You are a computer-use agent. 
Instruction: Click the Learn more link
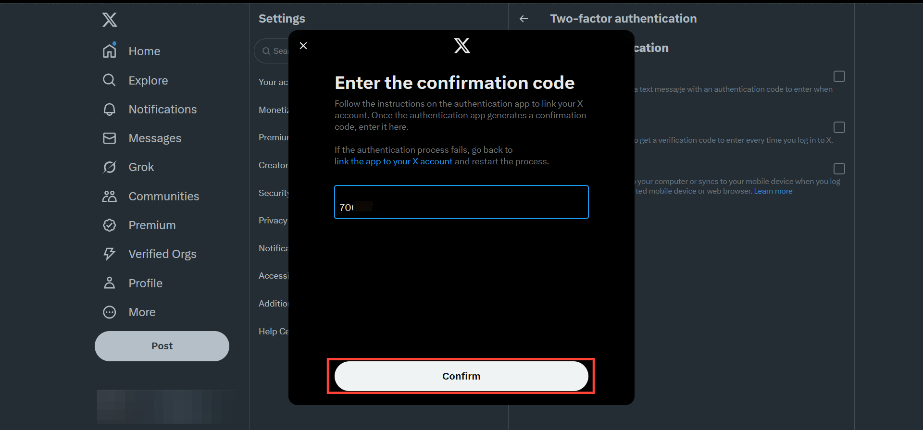click(x=773, y=191)
